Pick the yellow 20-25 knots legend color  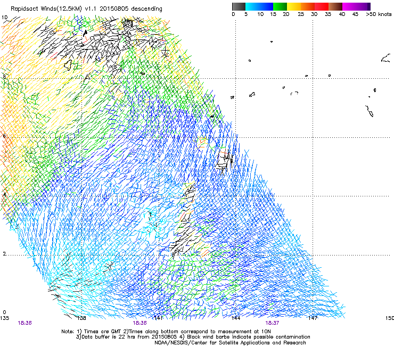tap(294, 6)
